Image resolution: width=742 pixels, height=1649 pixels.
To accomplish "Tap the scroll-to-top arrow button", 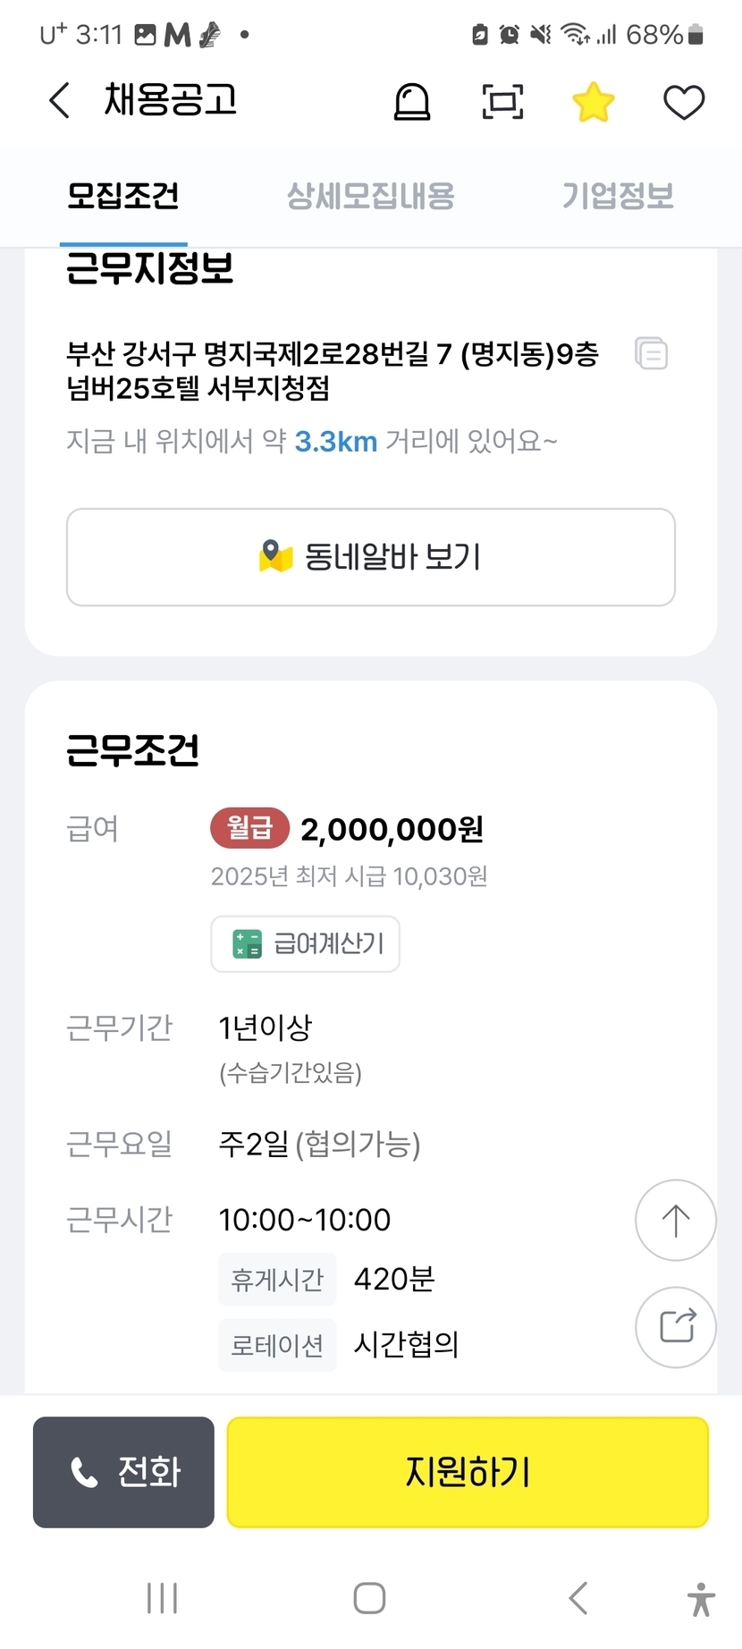I will point(675,1220).
